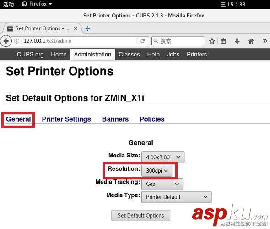The image size is (270, 229).
Task: Go to the Home page
Action: click(x=59, y=55)
